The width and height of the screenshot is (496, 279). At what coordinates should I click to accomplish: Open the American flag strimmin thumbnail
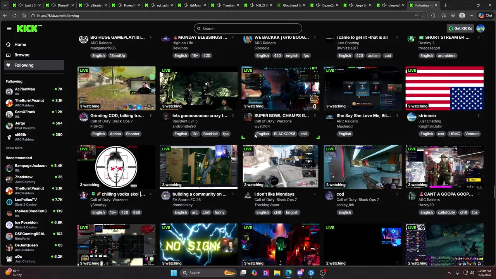(444, 88)
